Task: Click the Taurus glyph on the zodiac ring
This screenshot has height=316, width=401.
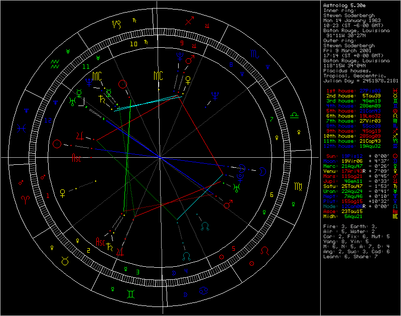Action: pos(65,260)
